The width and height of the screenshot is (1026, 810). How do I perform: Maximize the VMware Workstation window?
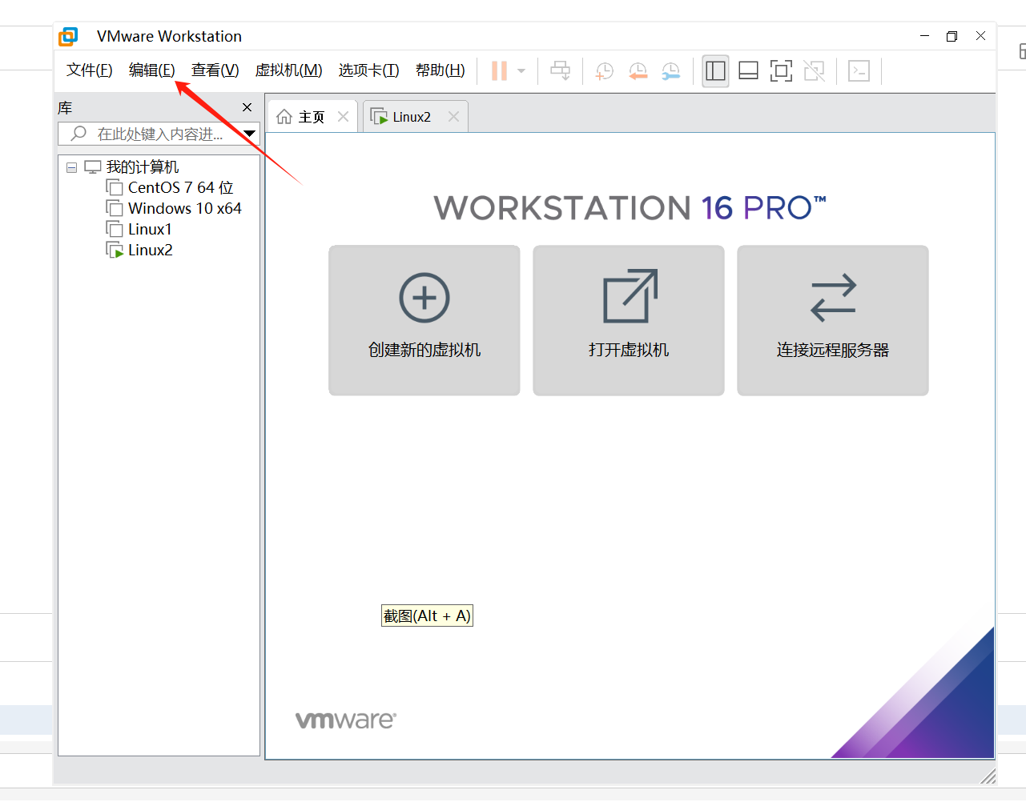(x=952, y=36)
